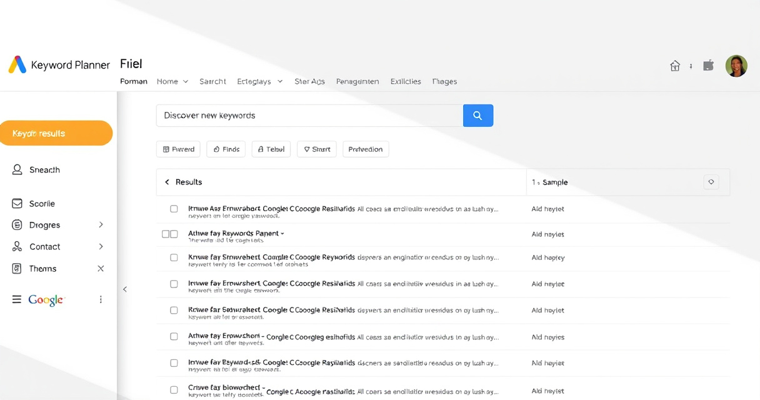Tick the checkbox for Krwwe fay Srowwehert row
Screen dimensions: 760x400
tap(174, 257)
